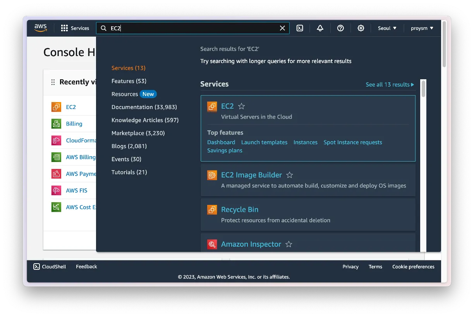Viewport: 474px width, 317px height.
Task: Click the AWS logo in header
Action: coord(40,28)
